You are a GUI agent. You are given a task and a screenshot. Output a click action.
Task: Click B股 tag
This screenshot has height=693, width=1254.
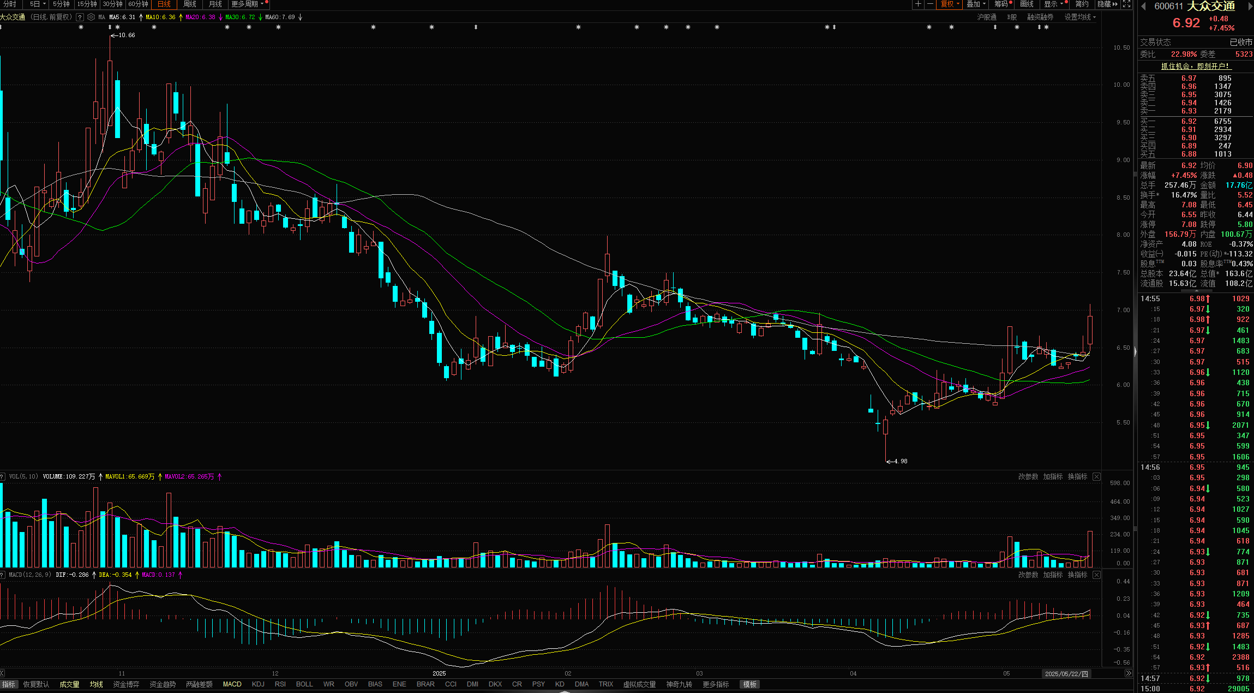pyautogui.click(x=1012, y=17)
